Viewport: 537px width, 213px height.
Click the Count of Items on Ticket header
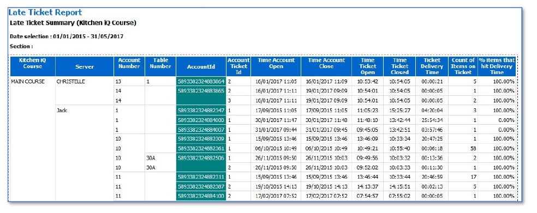point(463,66)
